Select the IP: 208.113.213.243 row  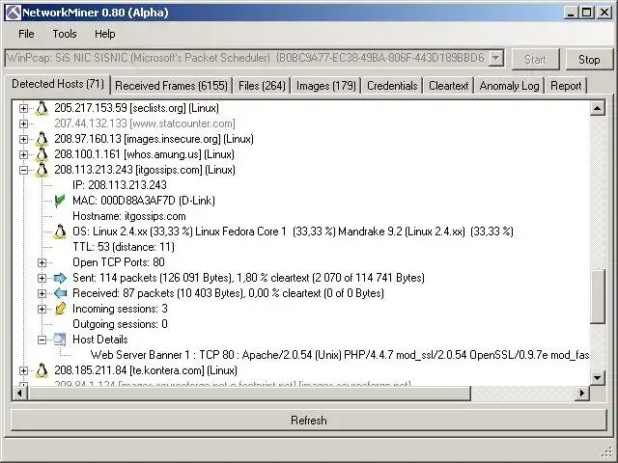[x=120, y=185]
